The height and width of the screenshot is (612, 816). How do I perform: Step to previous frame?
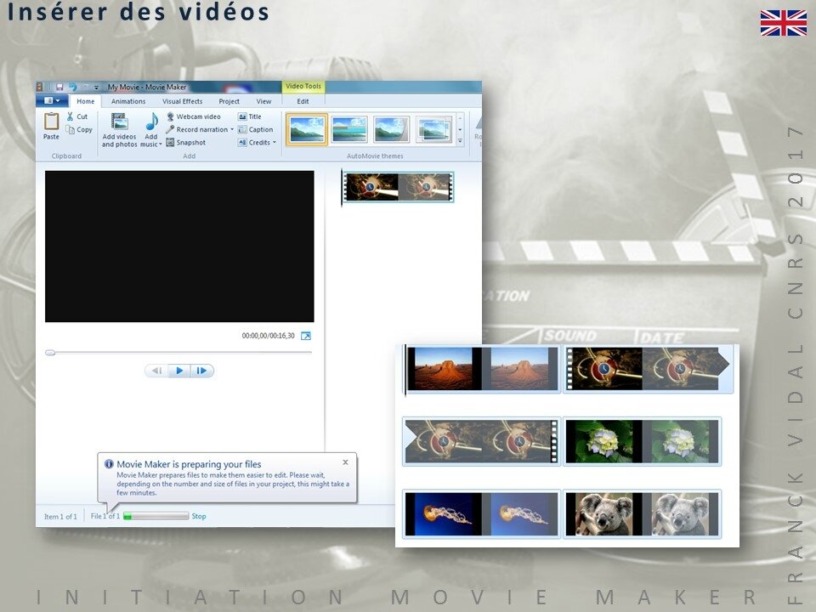[x=156, y=371]
